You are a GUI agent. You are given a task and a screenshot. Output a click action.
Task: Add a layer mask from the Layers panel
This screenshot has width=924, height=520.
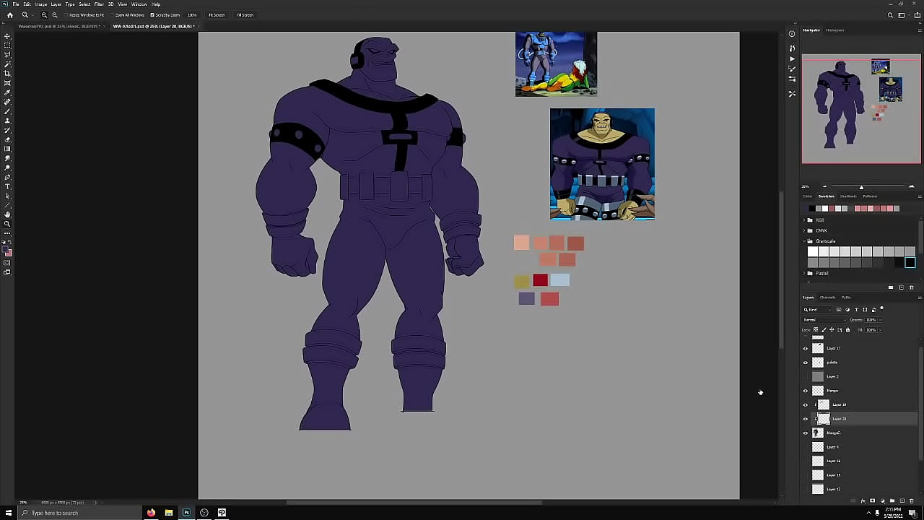click(x=872, y=500)
